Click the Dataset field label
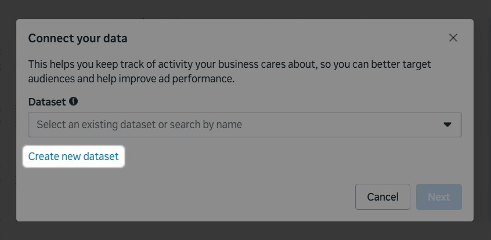 46,101
